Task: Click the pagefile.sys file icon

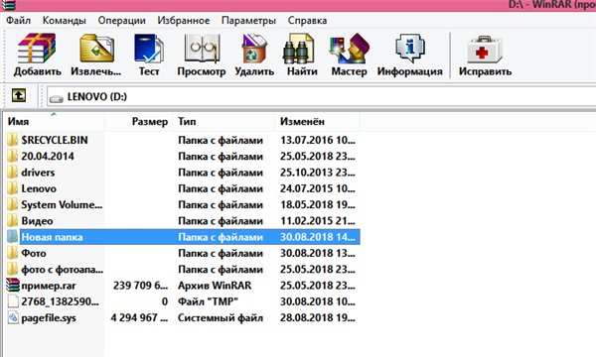Action: tap(13, 318)
